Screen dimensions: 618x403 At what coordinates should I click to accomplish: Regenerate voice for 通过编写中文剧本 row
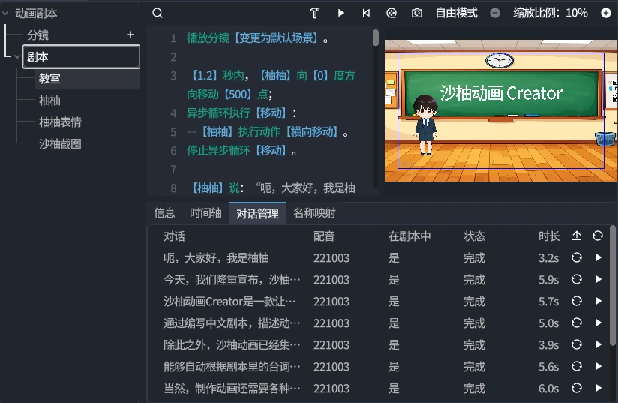click(x=577, y=323)
